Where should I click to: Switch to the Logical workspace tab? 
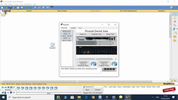(6, 11)
